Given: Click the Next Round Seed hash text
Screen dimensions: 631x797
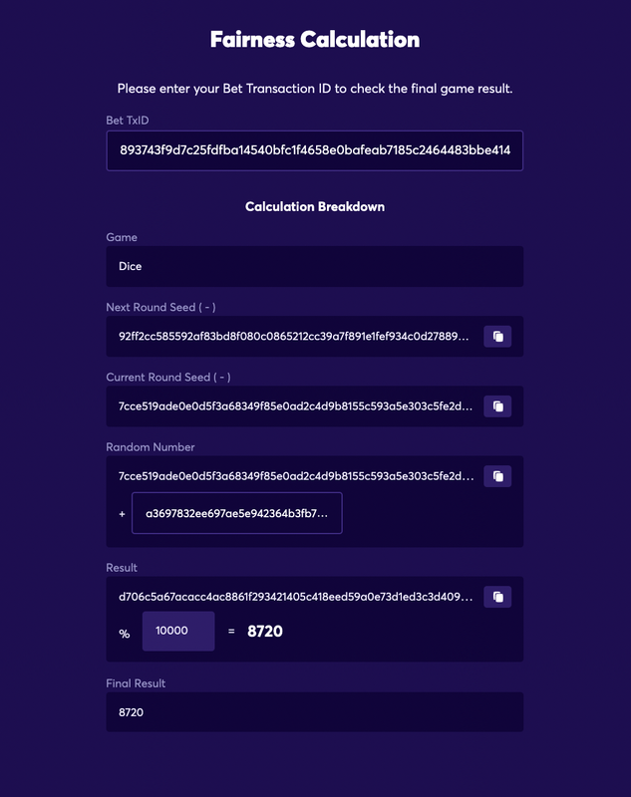Looking at the screenshot, I should coord(293,337).
